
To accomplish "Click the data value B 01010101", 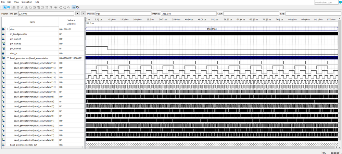I will coord(65,29).
